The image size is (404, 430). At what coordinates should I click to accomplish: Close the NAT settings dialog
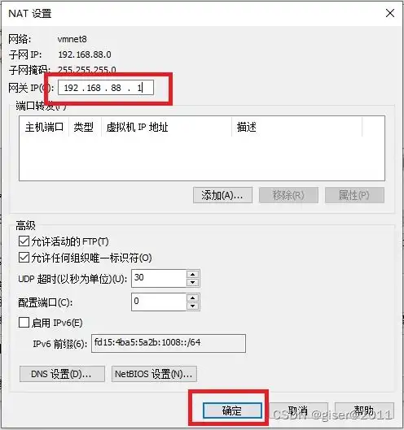click(x=389, y=13)
